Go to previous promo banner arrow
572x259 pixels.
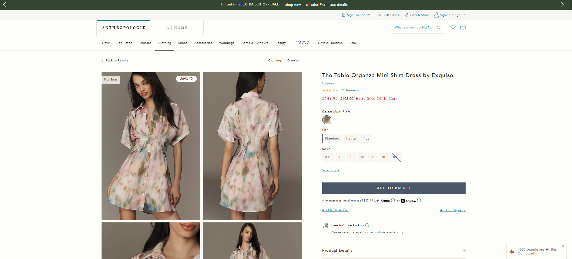tap(5, 5)
